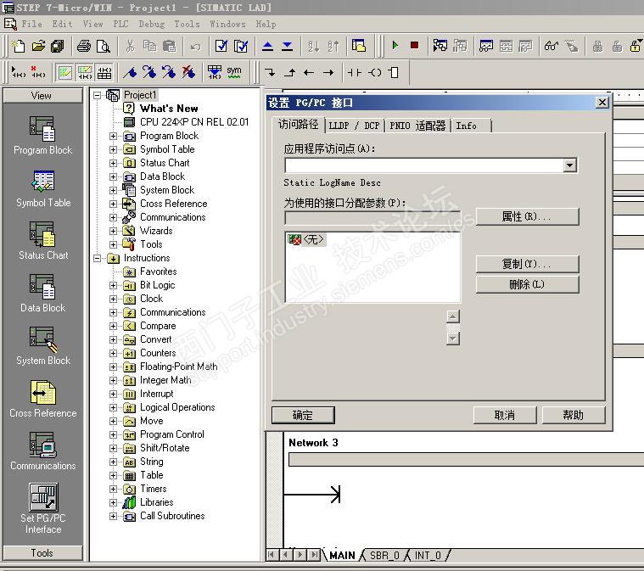Click the 帮助 button

pos(574,415)
